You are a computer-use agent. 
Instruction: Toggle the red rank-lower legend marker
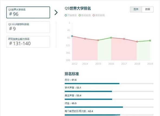(94, 15)
